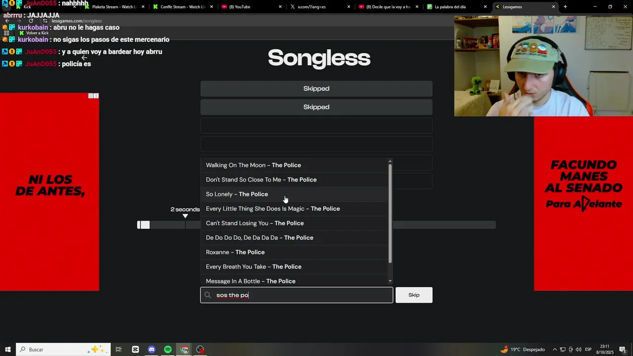The width and height of the screenshot is (633, 356).
Task: Open the weather widget showing 19°C
Action: [523, 350]
